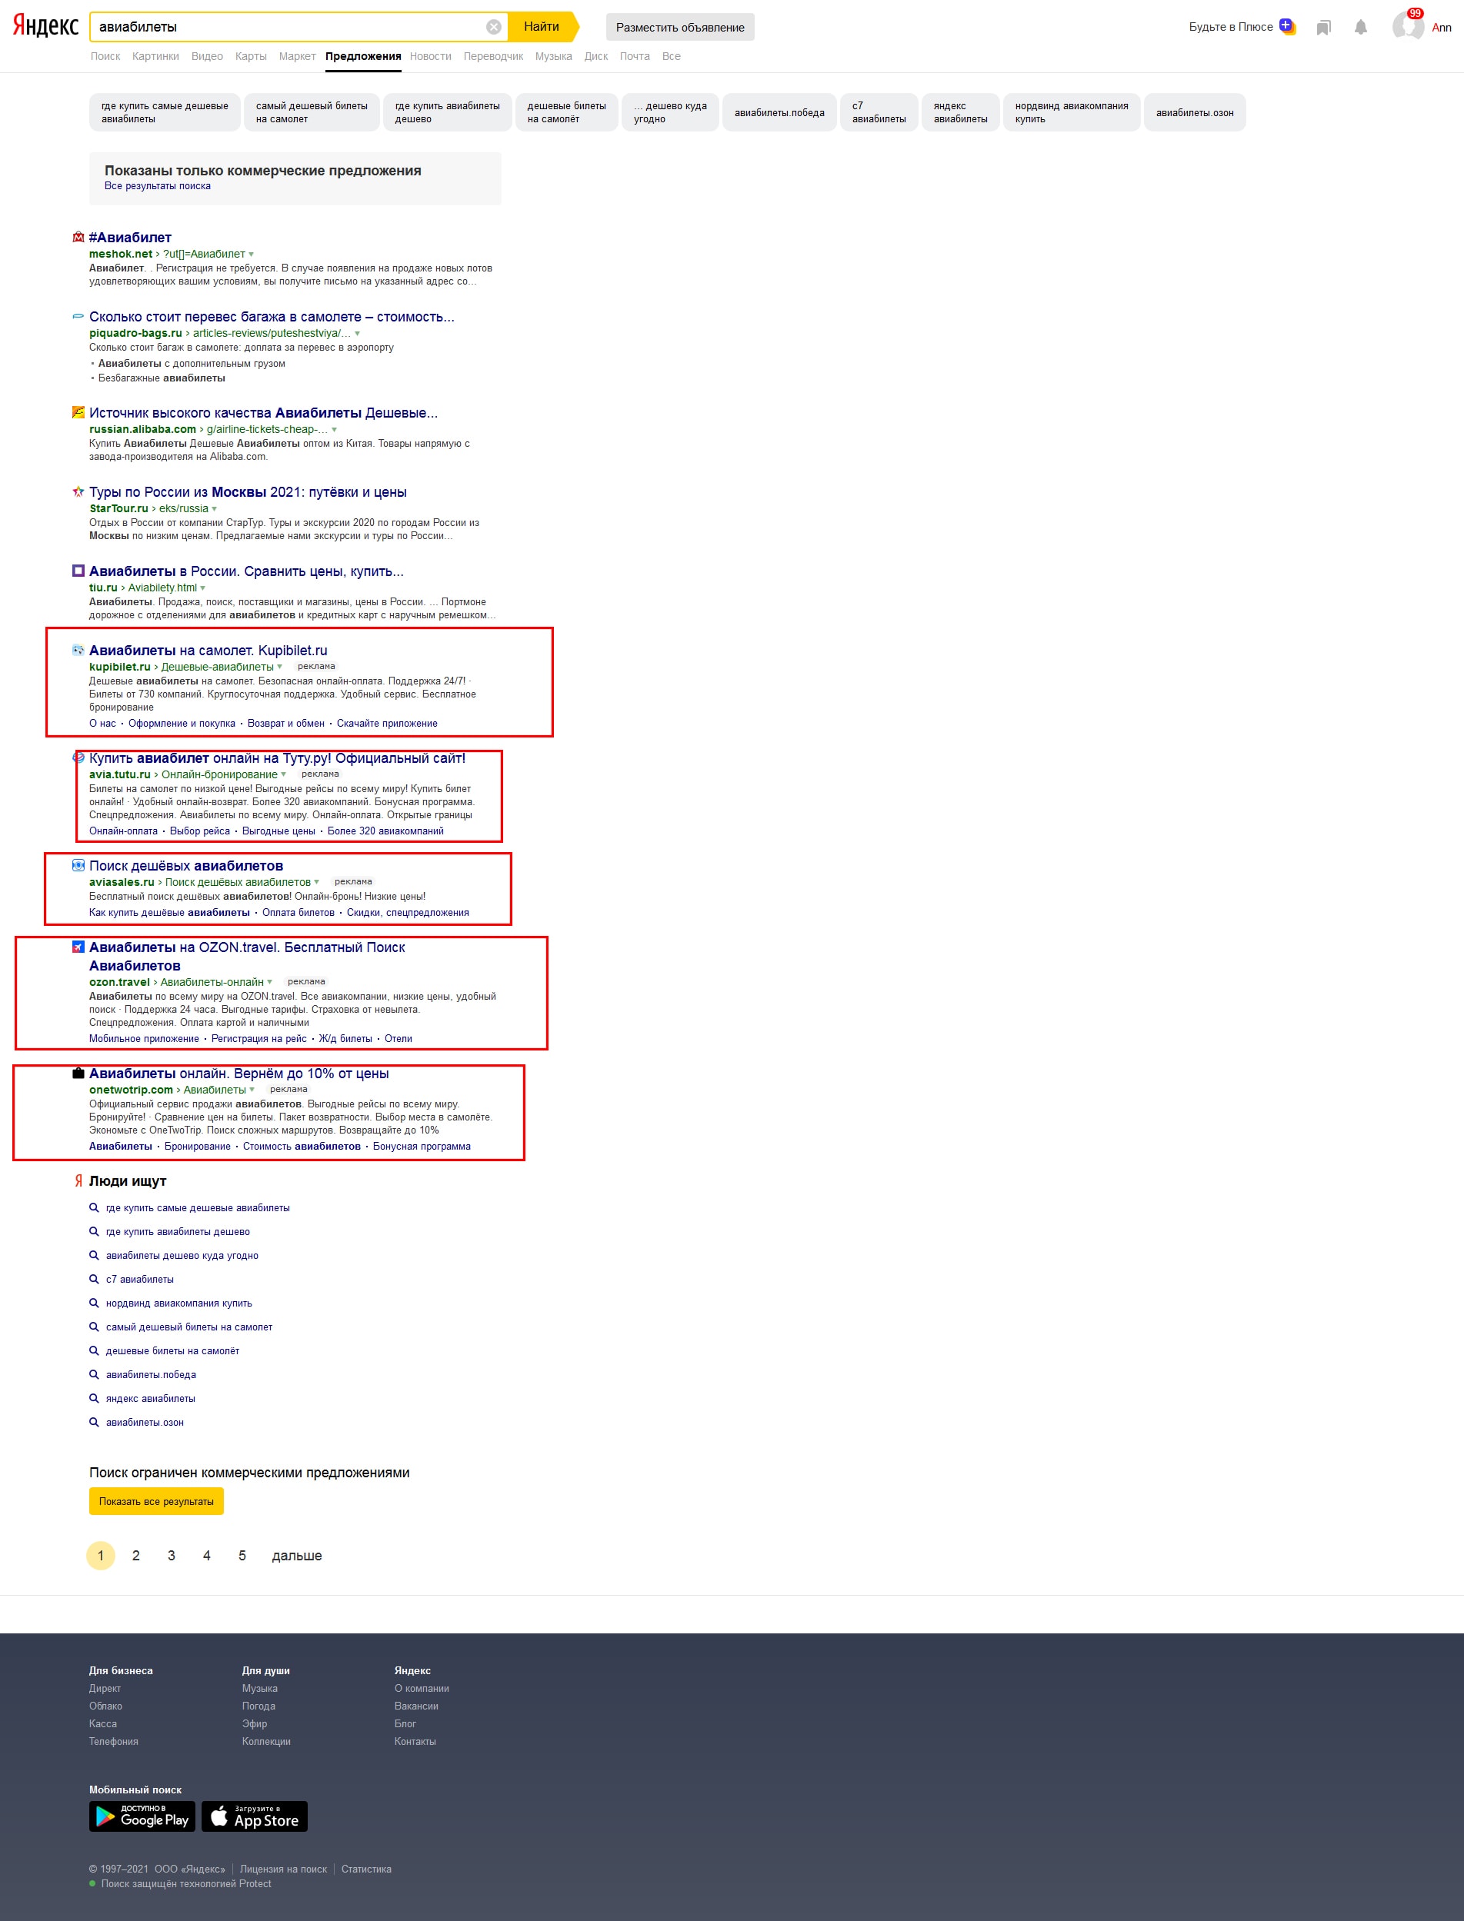Expand the avia.tutu.ru result arrow
Viewport: 1464px width, 1921px height.
point(283,774)
